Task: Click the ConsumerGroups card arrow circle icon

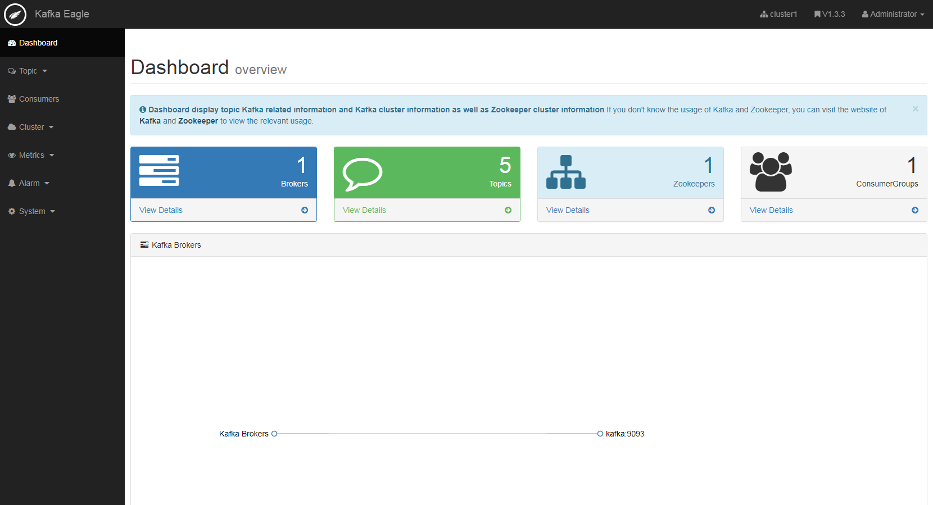Action: pyautogui.click(x=915, y=210)
